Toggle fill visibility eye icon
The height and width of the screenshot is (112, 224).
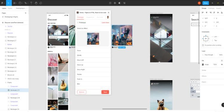(222, 65)
